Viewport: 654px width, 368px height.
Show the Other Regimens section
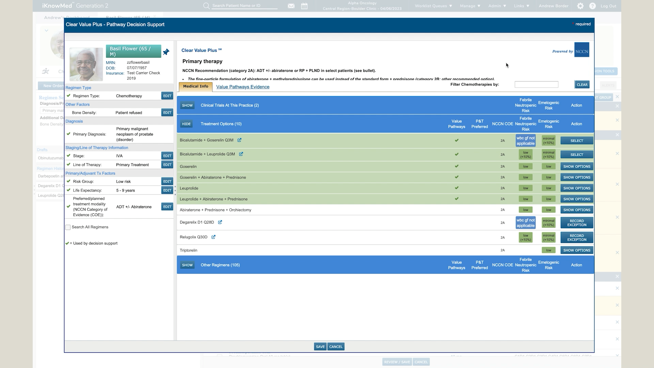pyautogui.click(x=187, y=265)
